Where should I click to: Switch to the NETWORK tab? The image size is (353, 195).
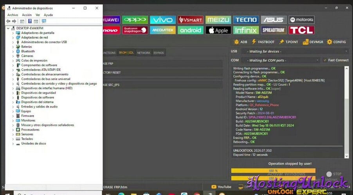click(x=144, y=53)
